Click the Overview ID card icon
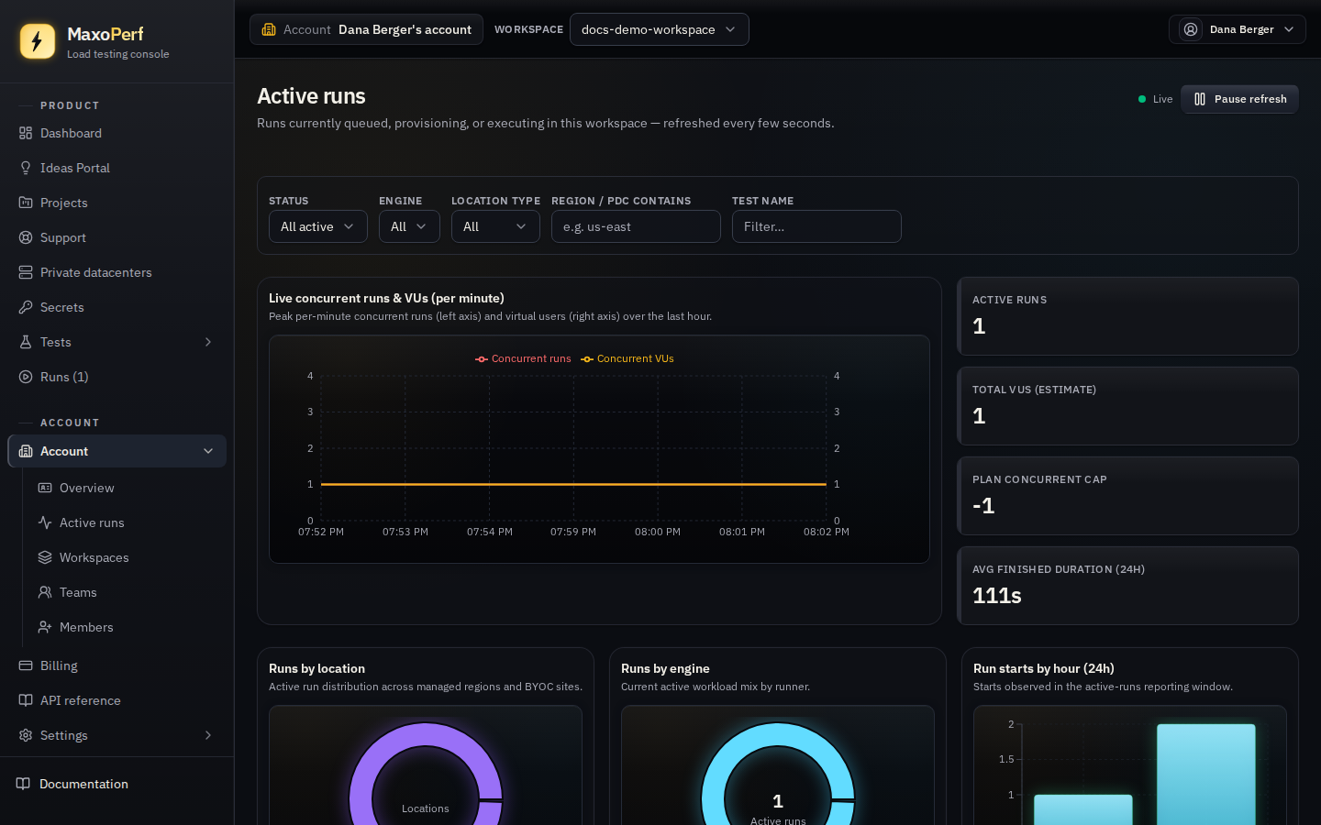 [x=45, y=488]
